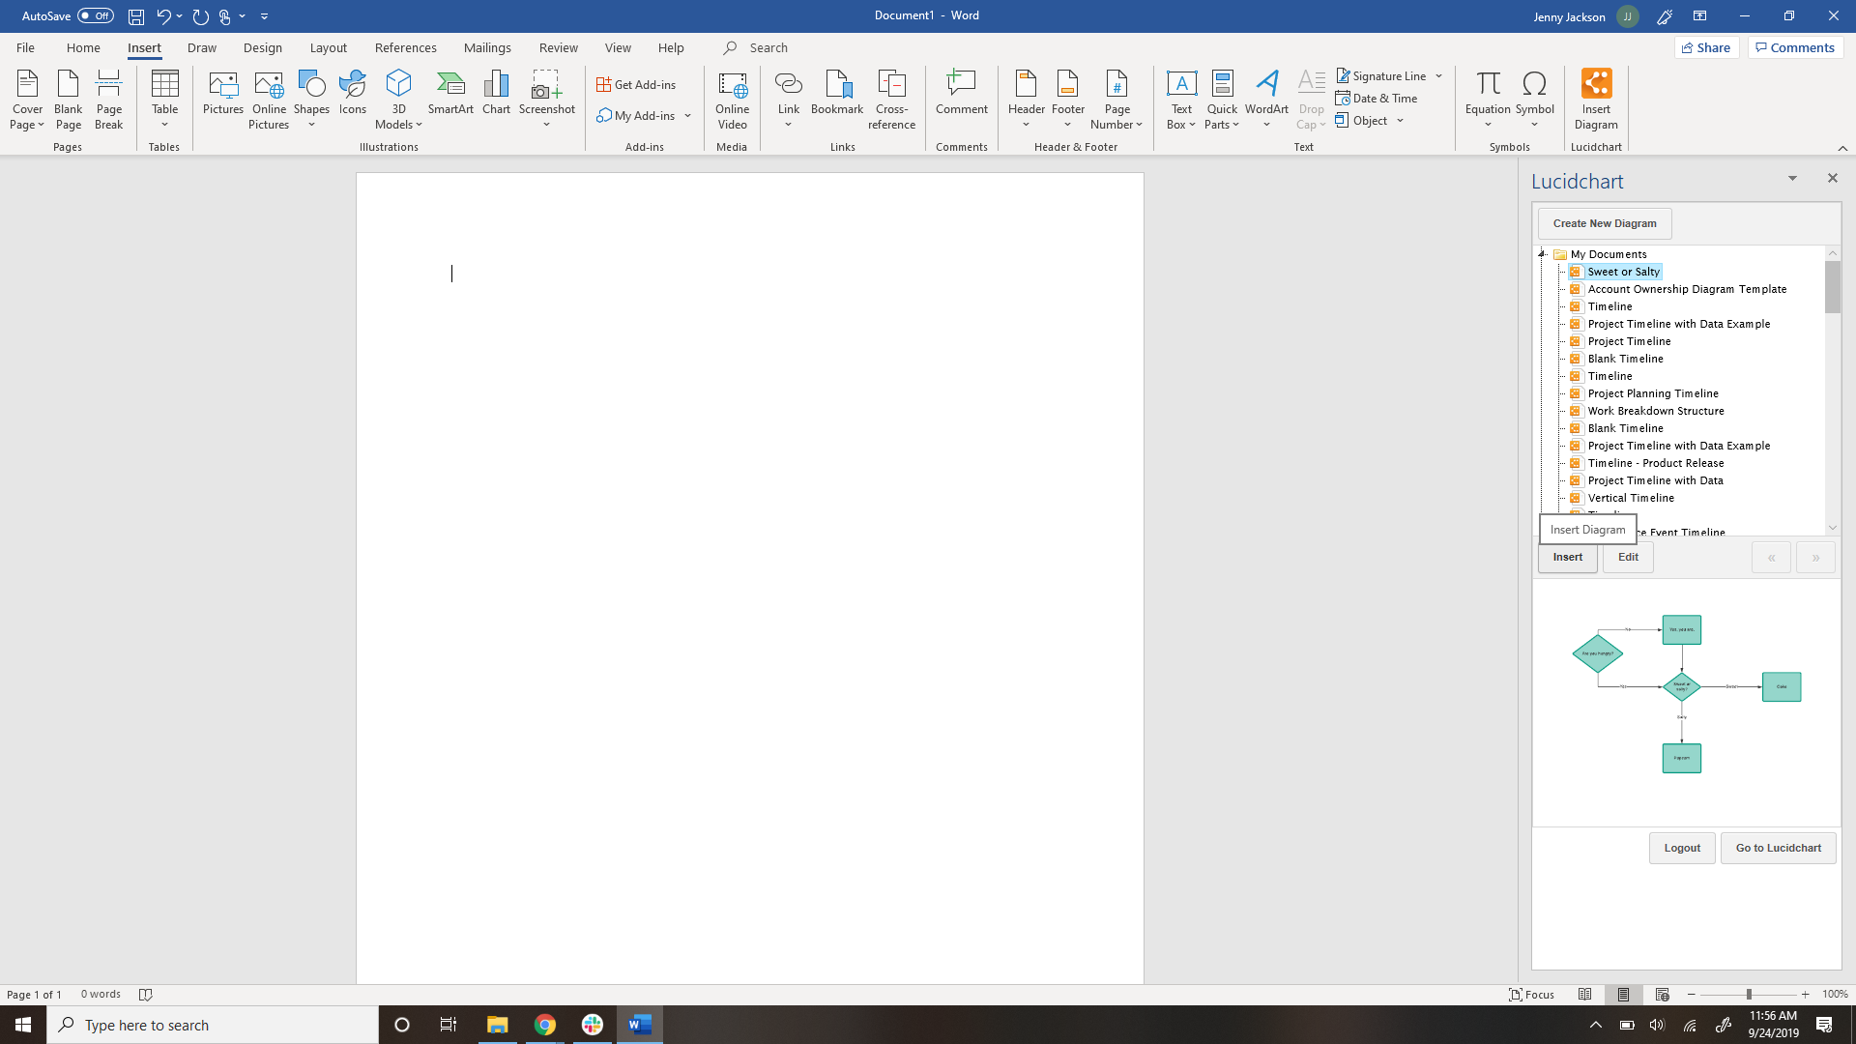Select the References tab in ribbon
This screenshot has width=1856, height=1044.
pos(407,47)
